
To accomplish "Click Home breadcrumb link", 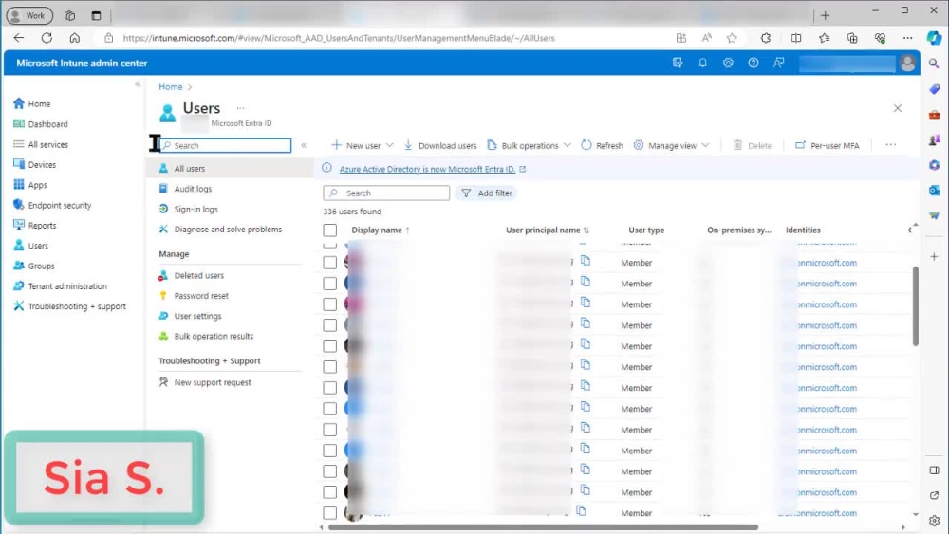I will [x=171, y=86].
